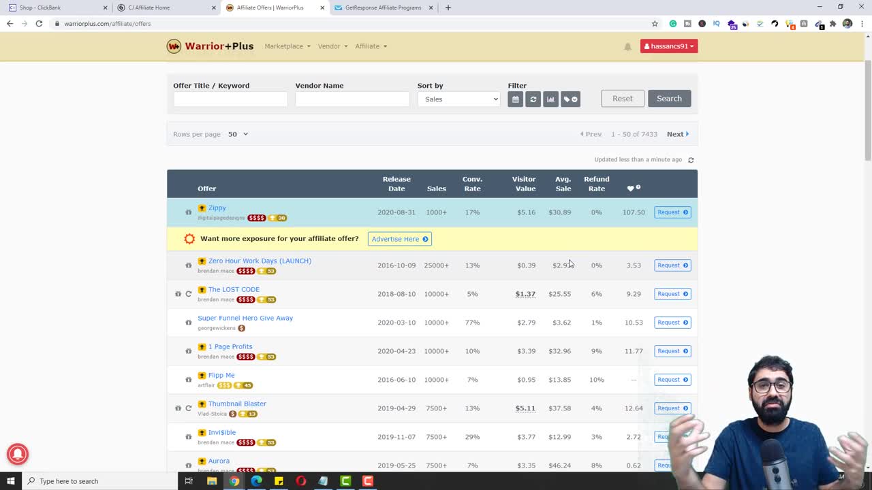Click the IQ extension icon

716,24
